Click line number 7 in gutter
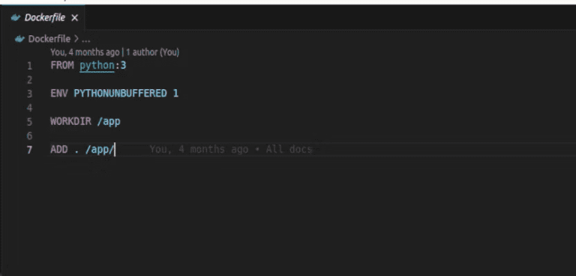This screenshot has width=576, height=276. point(29,150)
